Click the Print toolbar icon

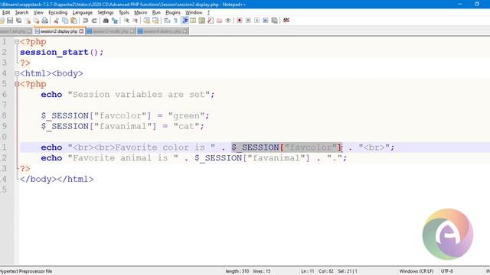[x=45, y=21]
